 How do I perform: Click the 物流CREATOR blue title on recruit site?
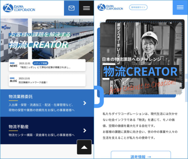point(141,72)
